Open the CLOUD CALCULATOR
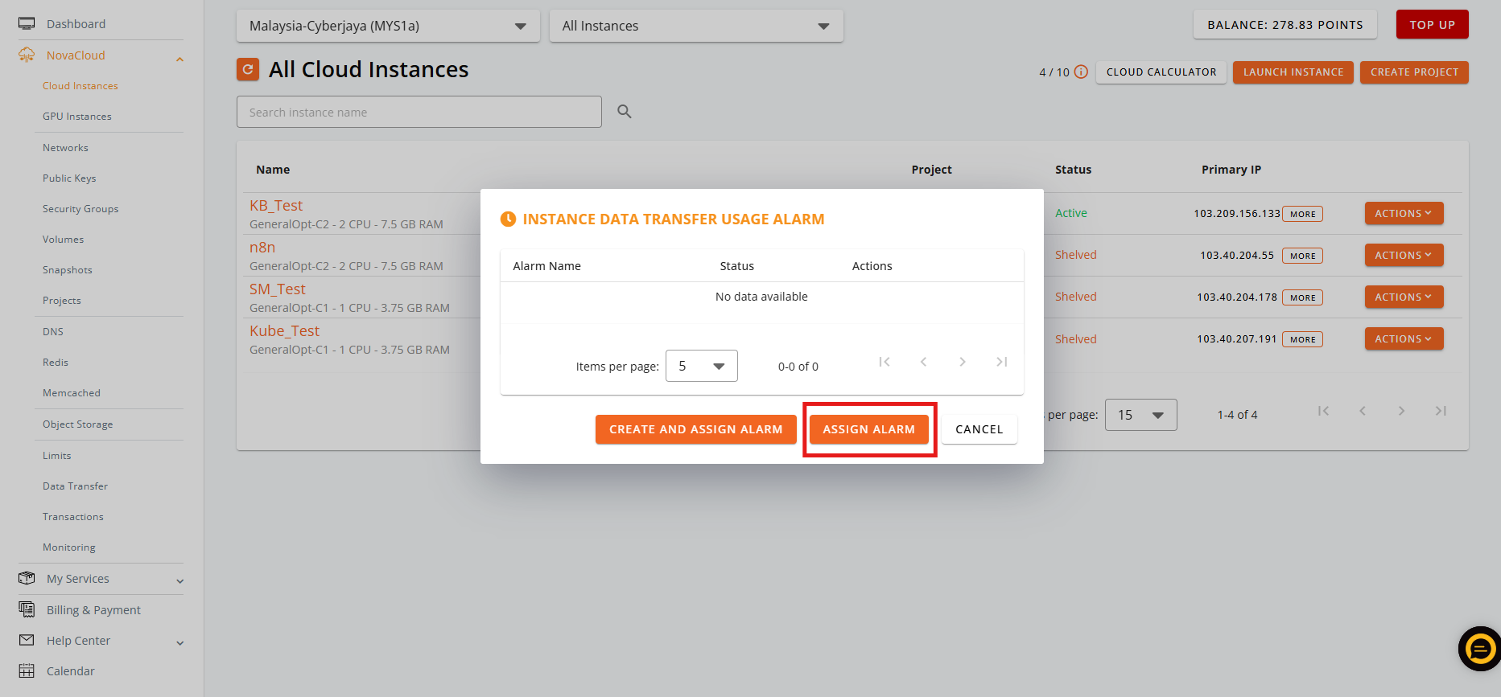This screenshot has width=1501, height=697. click(x=1161, y=72)
